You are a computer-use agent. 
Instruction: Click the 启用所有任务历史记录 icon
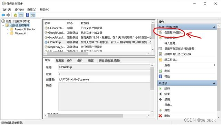[161, 54]
